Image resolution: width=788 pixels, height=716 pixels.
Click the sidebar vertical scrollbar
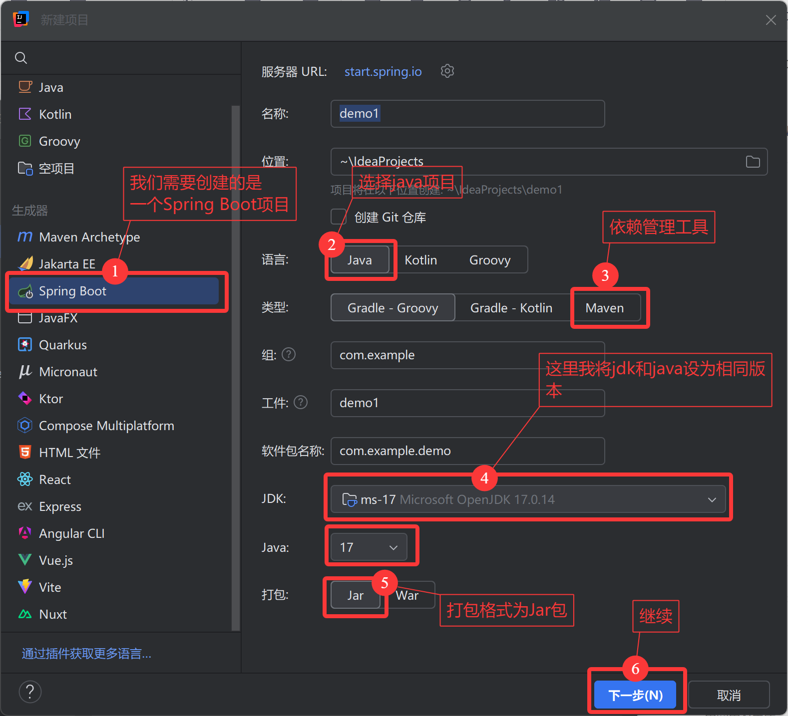236,368
